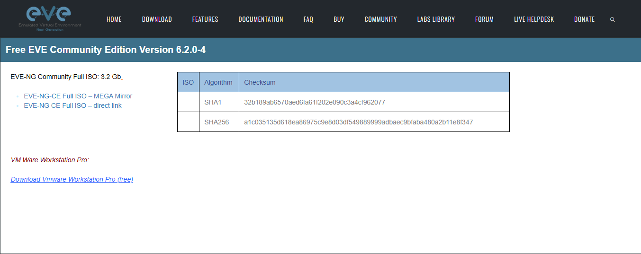
Task: Open the DOWNLOAD menu
Action: coord(157,19)
